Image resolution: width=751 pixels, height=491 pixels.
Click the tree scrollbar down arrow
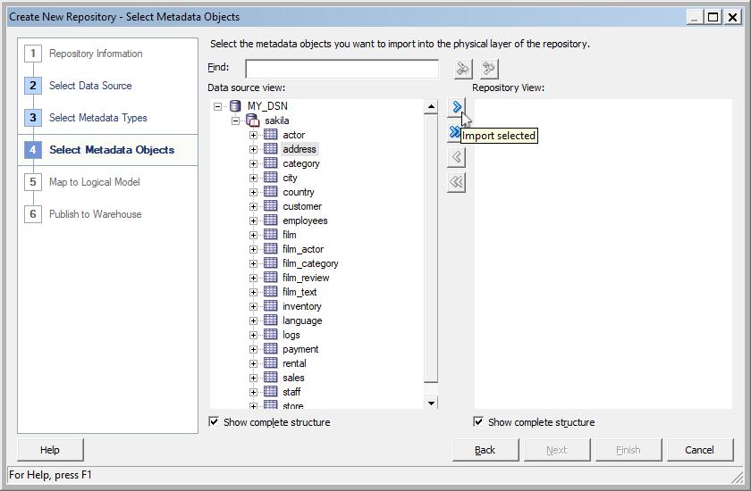pyautogui.click(x=431, y=403)
